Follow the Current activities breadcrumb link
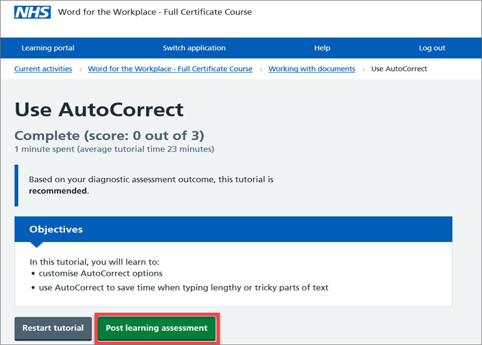 pos(43,69)
